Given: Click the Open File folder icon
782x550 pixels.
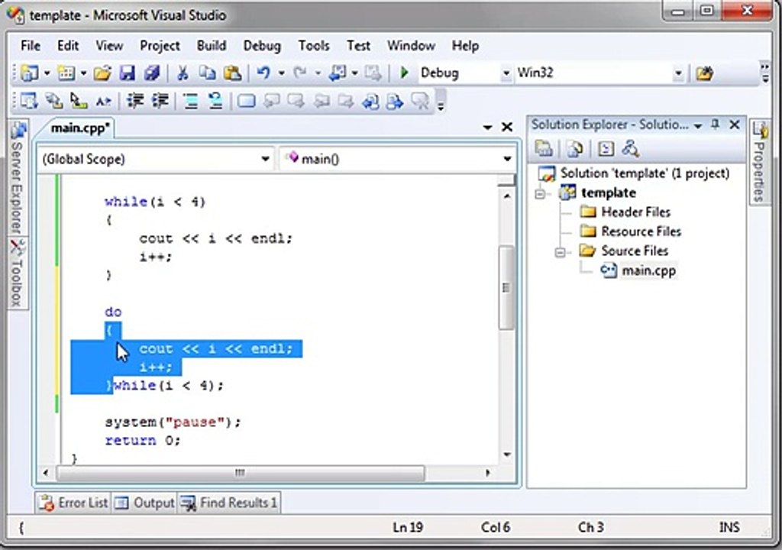Looking at the screenshot, I should (102, 73).
